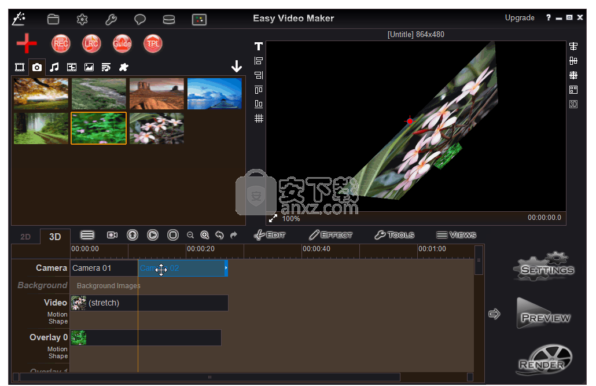Screen dimensions: 596x386
Task: Switch to the camera photos media tab
Action: (x=37, y=67)
